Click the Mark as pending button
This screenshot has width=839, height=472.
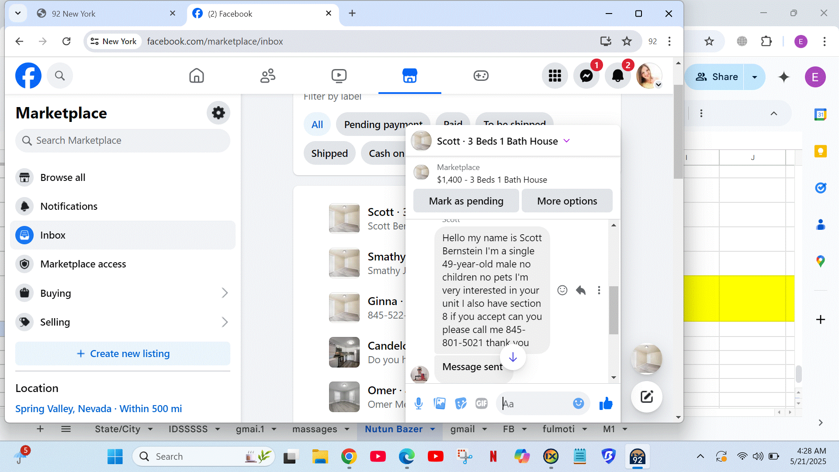(x=466, y=201)
